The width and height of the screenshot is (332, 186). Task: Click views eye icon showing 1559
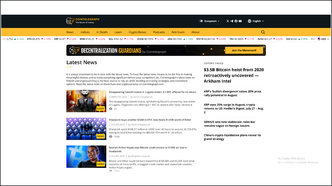[x=111, y=136]
